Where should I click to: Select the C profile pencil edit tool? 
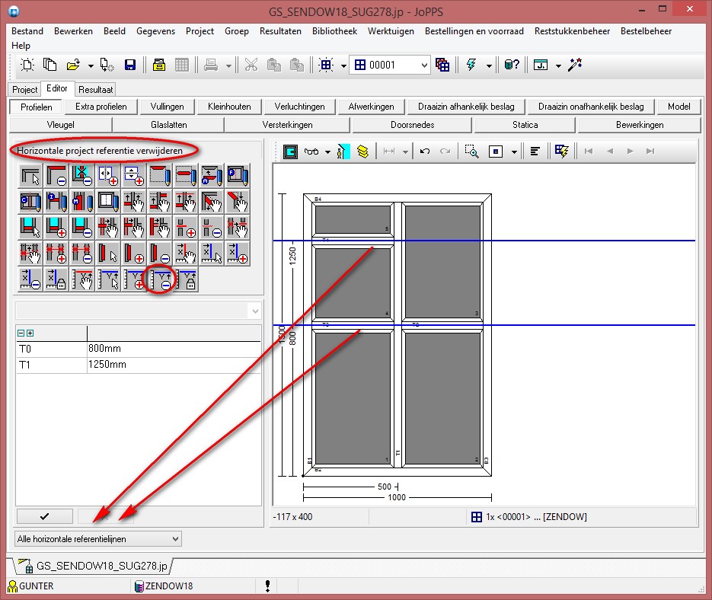(x=30, y=201)
